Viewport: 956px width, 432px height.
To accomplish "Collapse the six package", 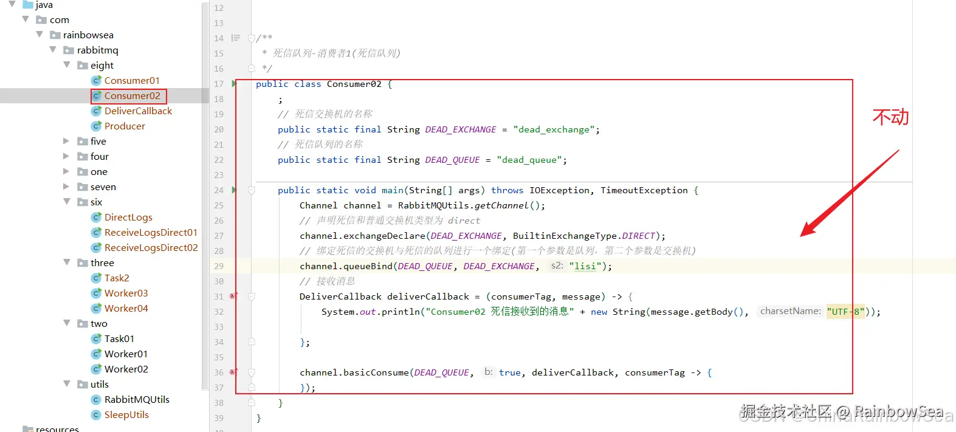I will point(67,202).
